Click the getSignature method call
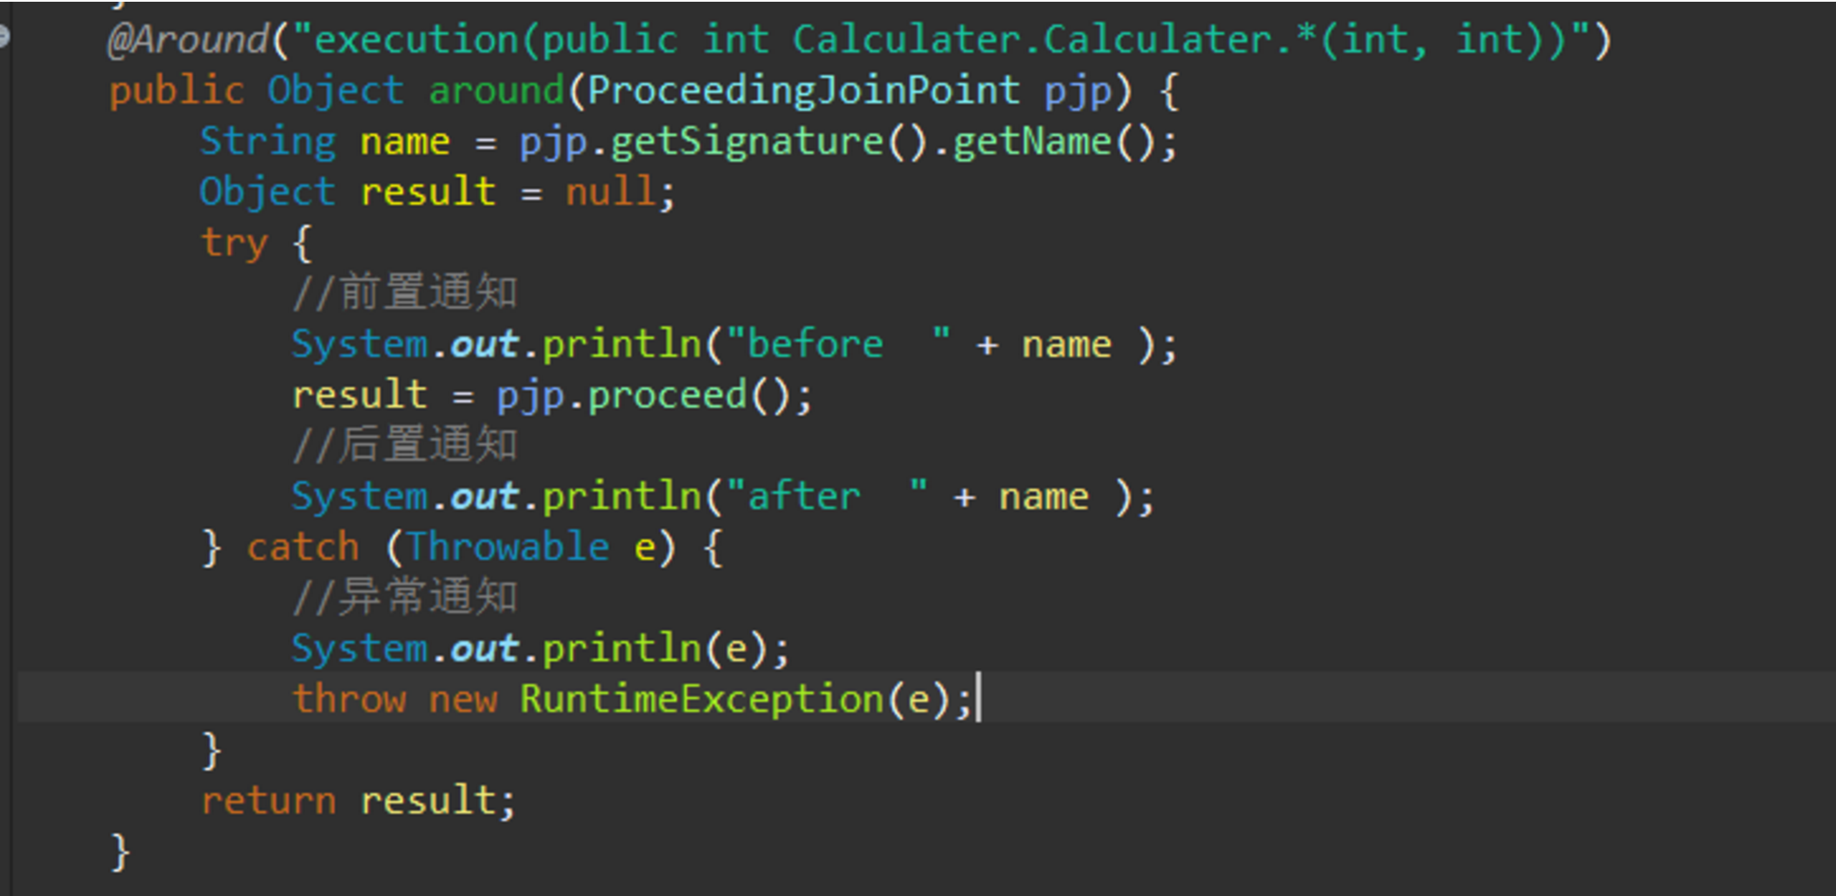This screenshot has height=896, width=1836. pos(747,142)
